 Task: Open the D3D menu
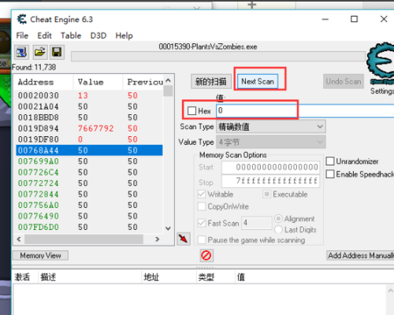(x=98, y=35)
